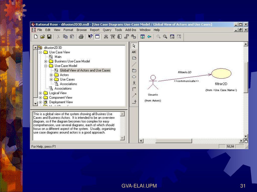Select the Dependency dashed arrow tool

coord(134,95)
